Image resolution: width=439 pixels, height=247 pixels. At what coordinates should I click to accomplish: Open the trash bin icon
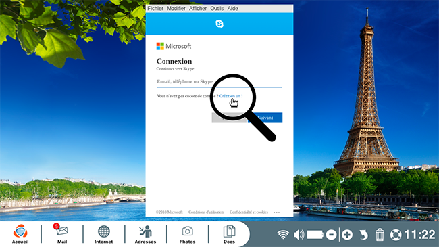(380, 235)
